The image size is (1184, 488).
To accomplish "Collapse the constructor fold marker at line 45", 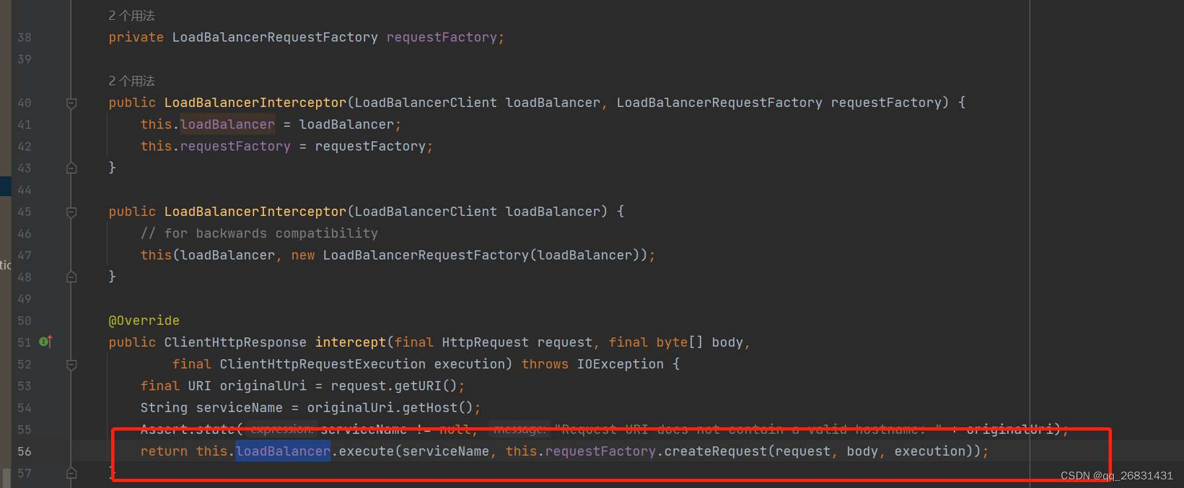I will pos(71,212).
